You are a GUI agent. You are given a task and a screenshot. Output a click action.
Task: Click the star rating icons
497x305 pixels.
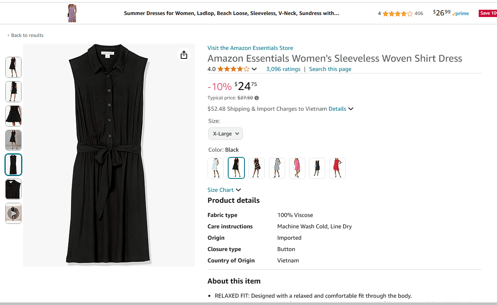(x=233, y=69)
